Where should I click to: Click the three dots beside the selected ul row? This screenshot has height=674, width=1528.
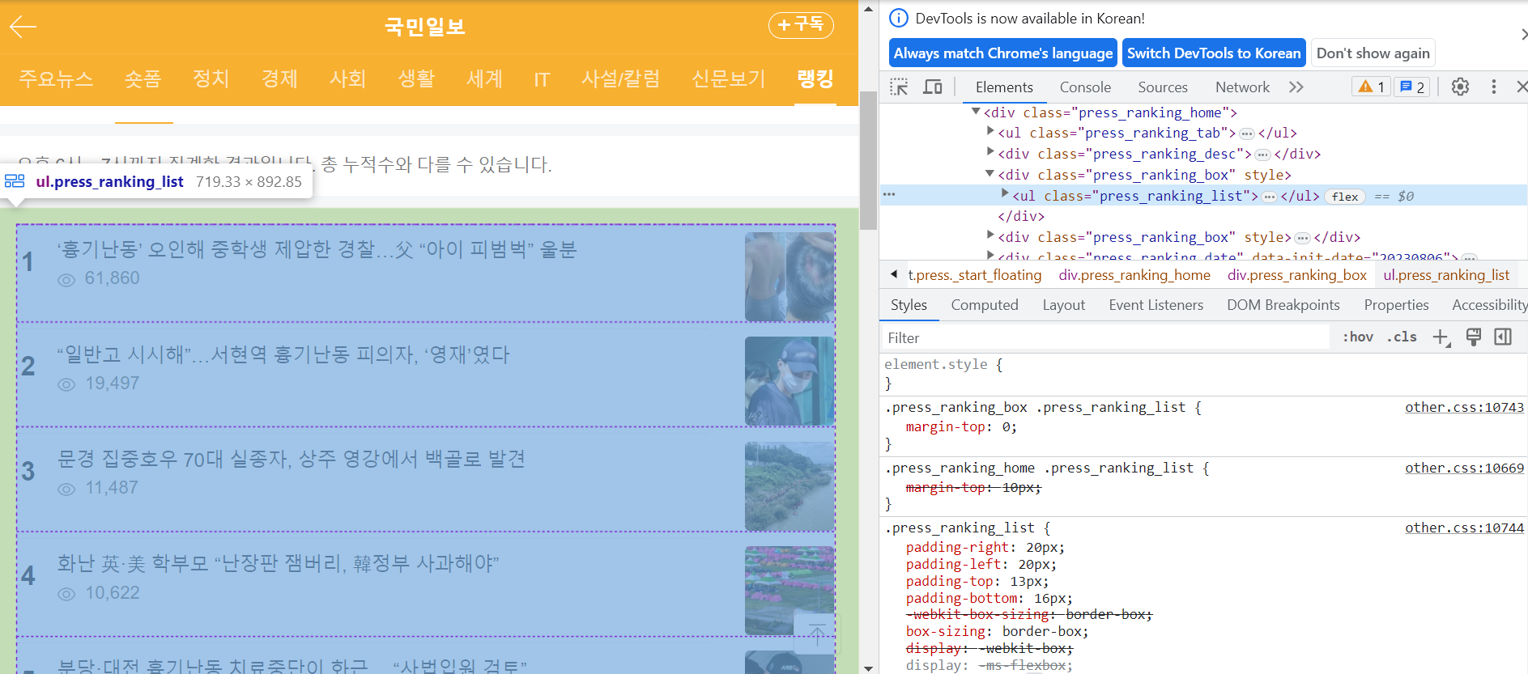coord(889,195)
